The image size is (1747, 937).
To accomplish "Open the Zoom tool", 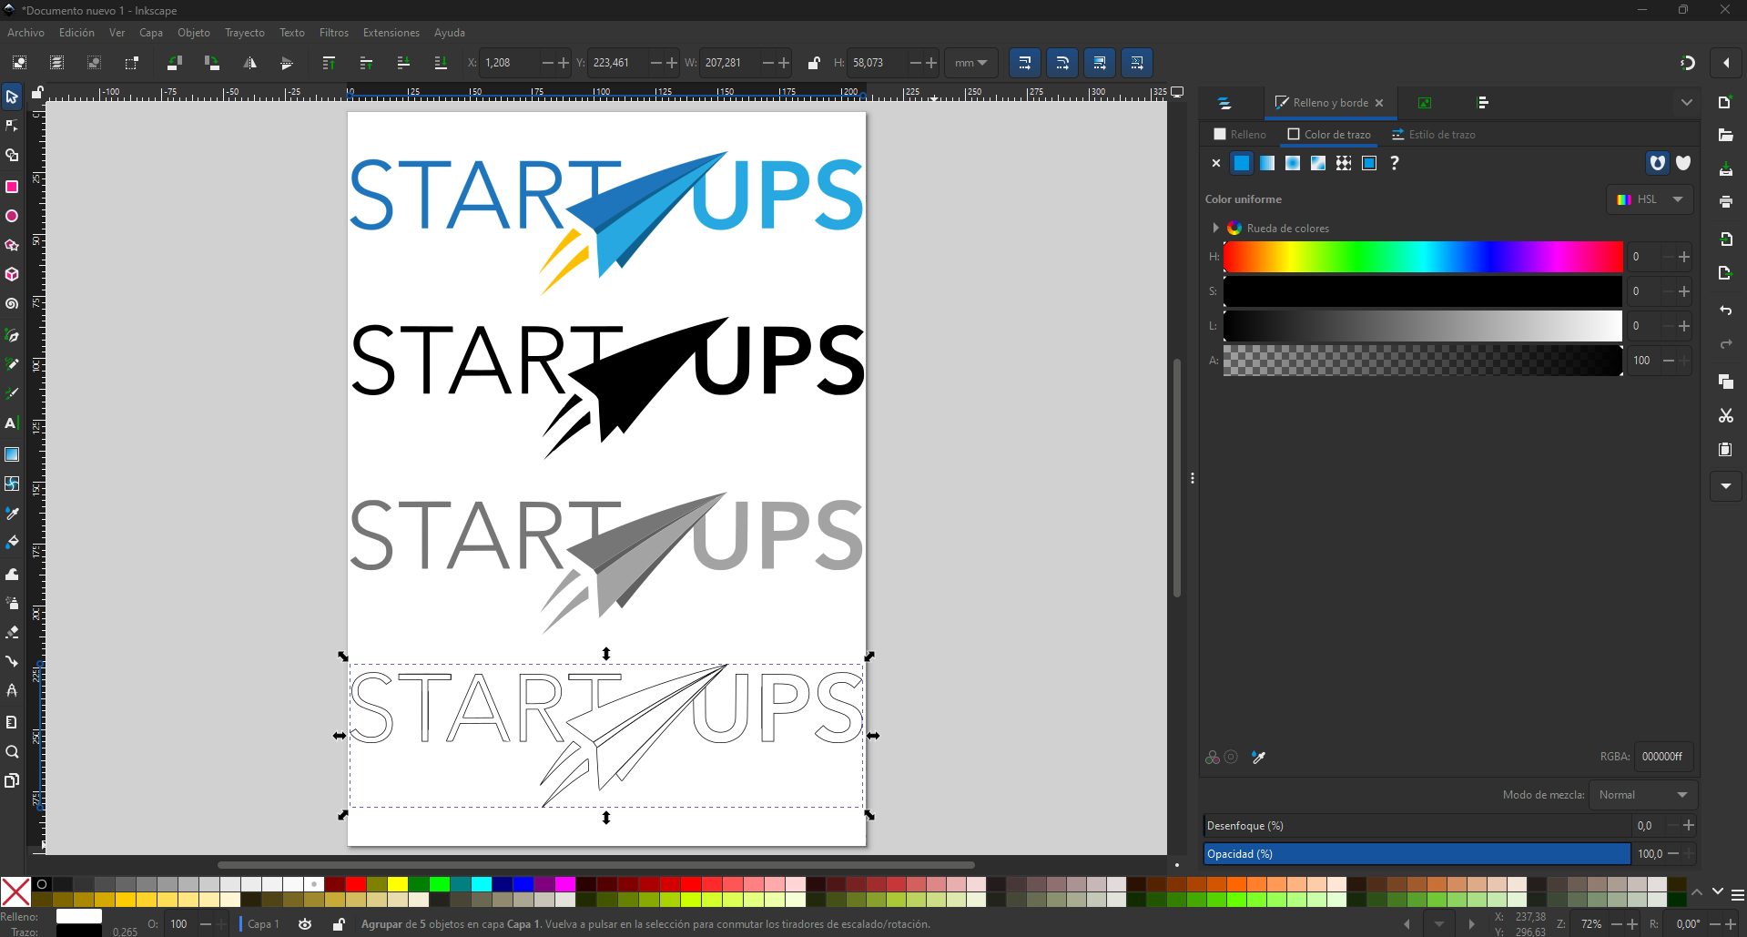I will tap(12, 751).
